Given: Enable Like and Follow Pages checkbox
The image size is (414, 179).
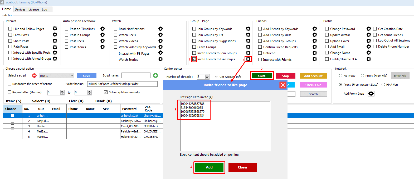Looking at the screenshot, I should coord(10,29).
